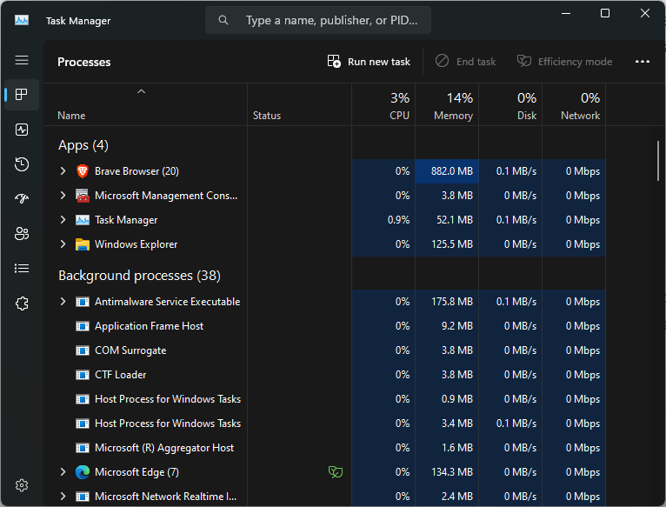Click the vertical scrollbar thumb
Viewport: 666px width, 507px height.
658,161
